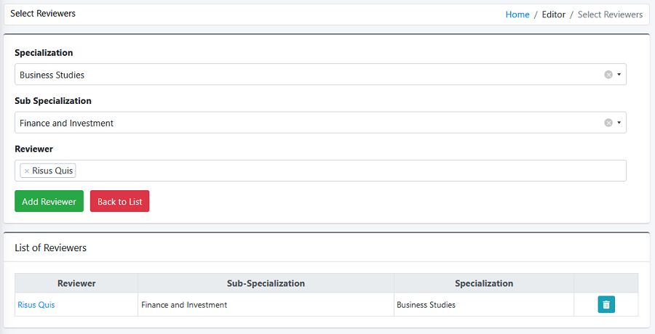Viewport: 655px width, 334px height.
Task: Open the Business Studies combo box
Action: pos(320,75)
